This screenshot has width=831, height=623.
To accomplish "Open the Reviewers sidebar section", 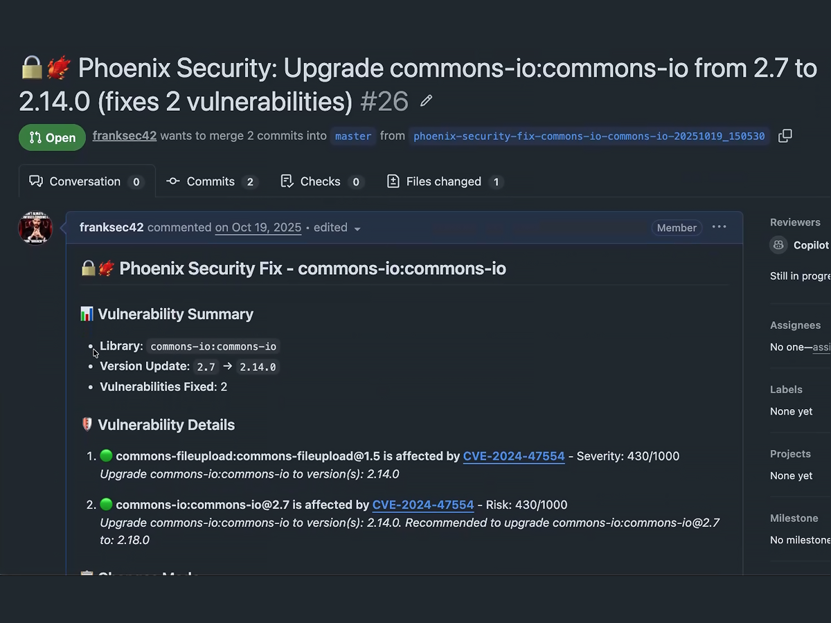I will tap(795, 222).
